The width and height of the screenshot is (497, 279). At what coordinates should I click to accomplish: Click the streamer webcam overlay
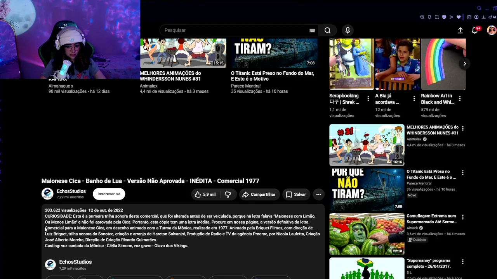[70, 39]
